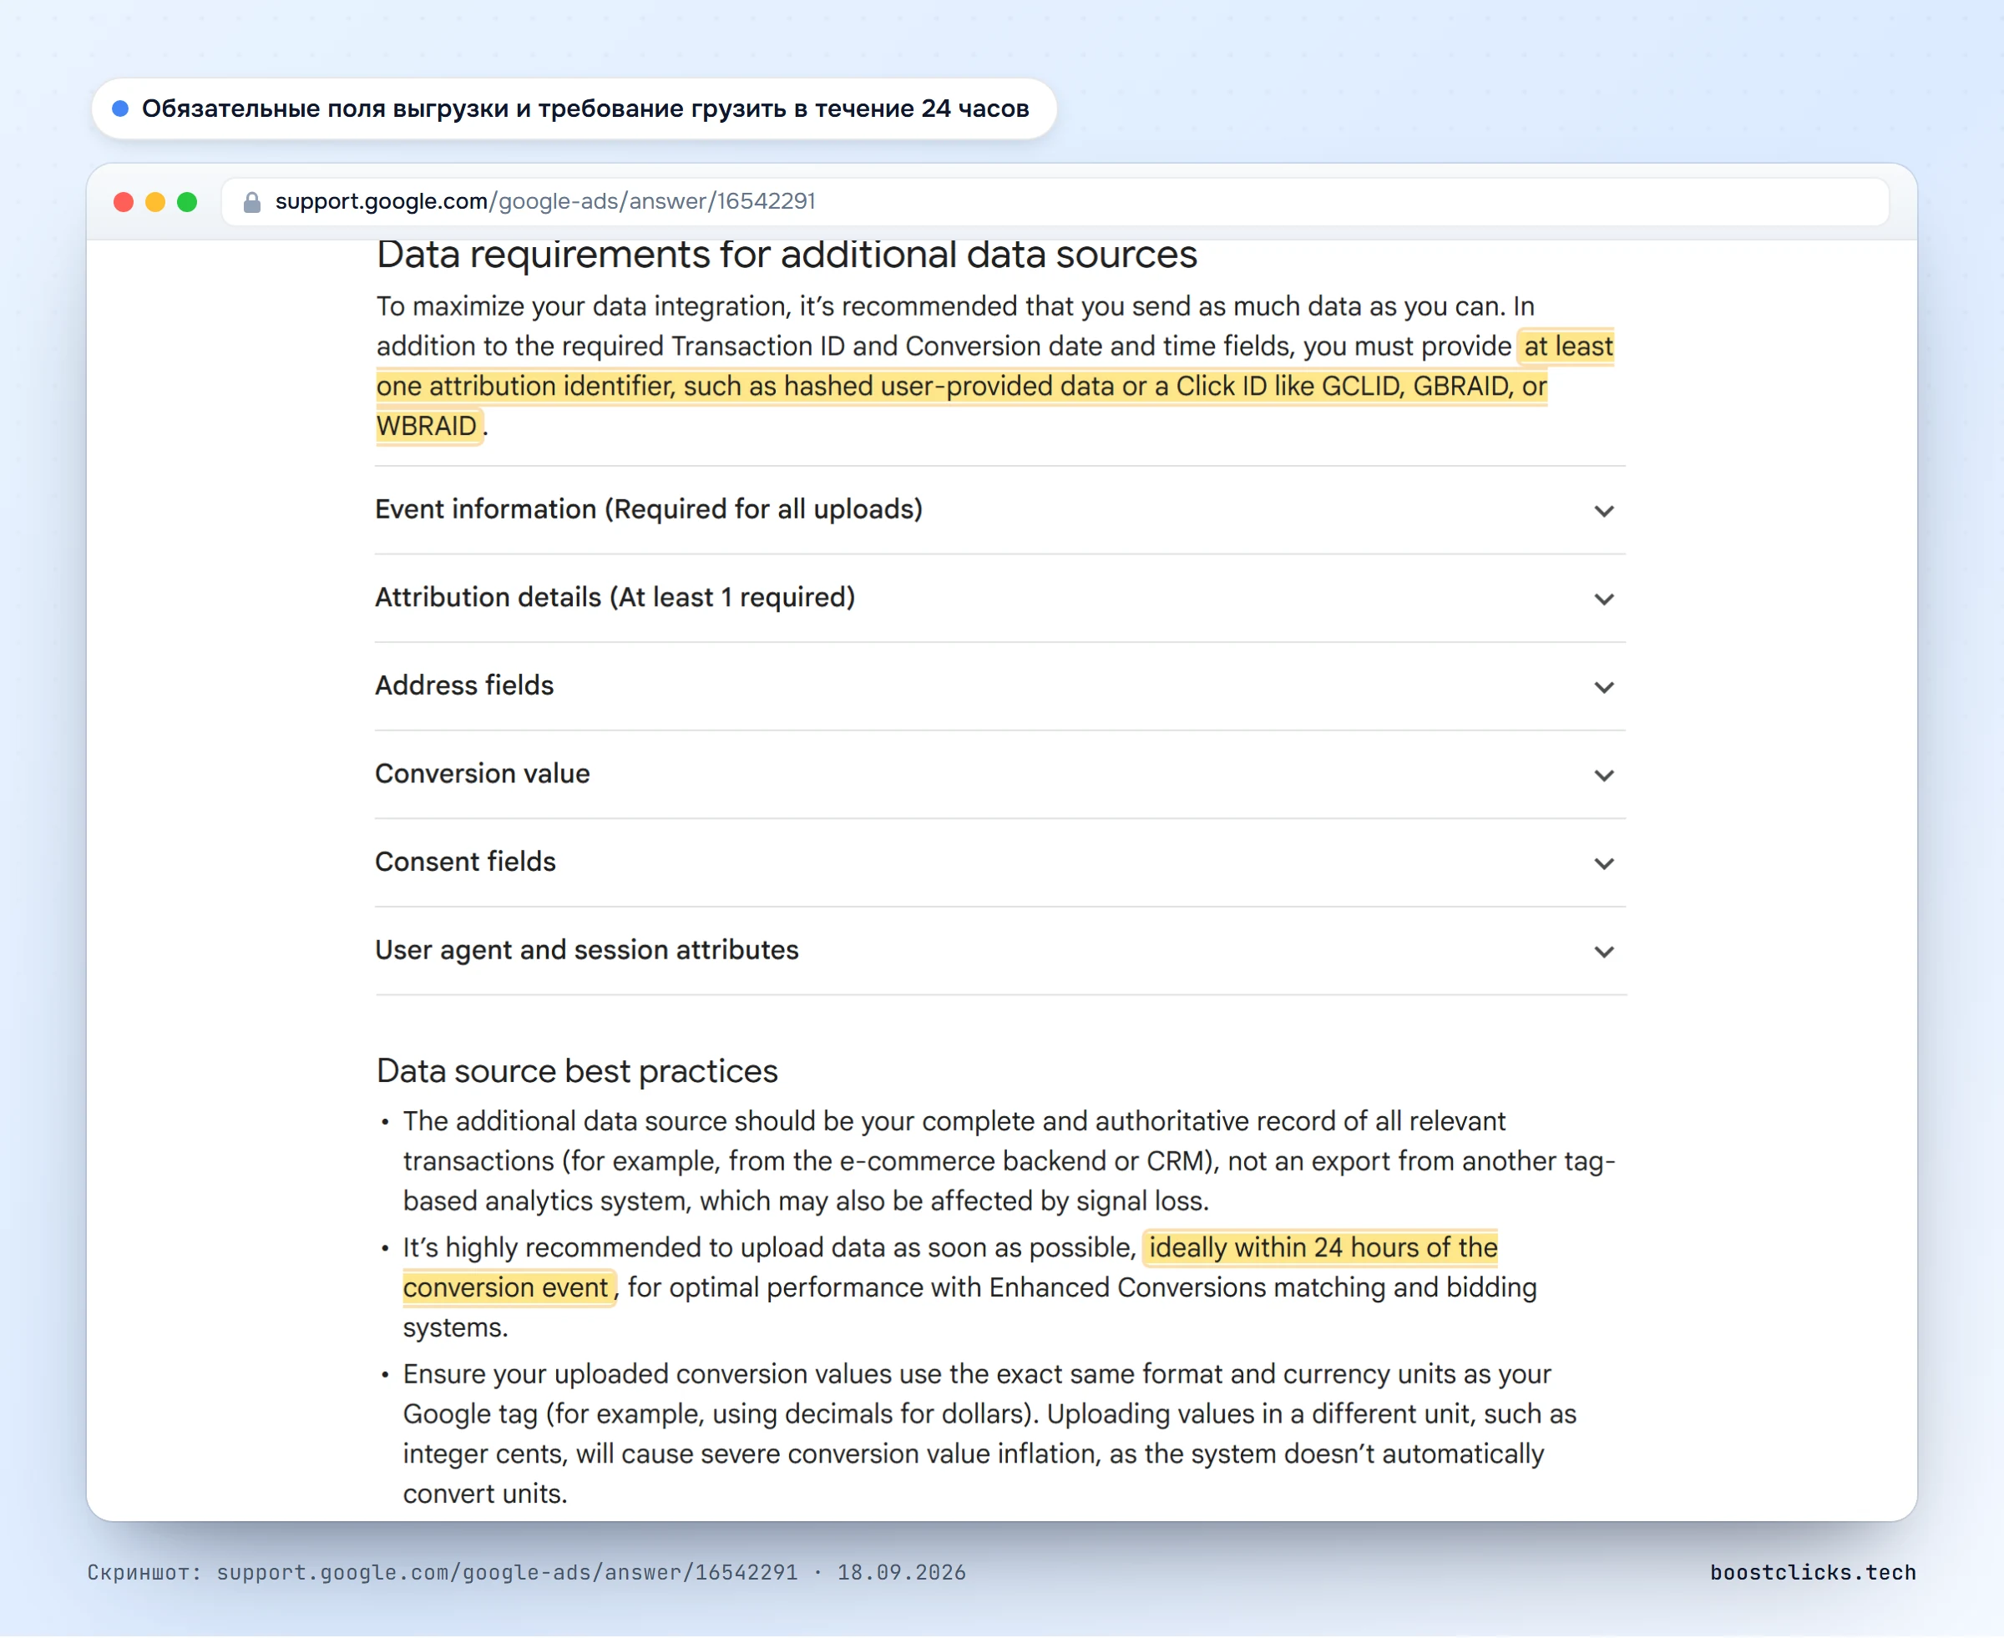
Task: Open the 'Consent fields' heading
Action: pos(465,862)
